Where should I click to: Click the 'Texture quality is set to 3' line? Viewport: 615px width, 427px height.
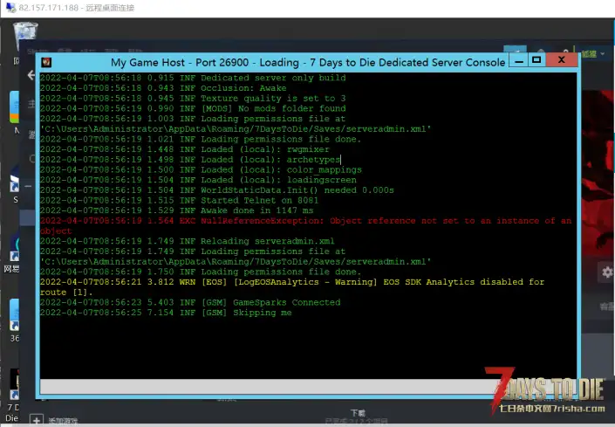tap(193, 98)
